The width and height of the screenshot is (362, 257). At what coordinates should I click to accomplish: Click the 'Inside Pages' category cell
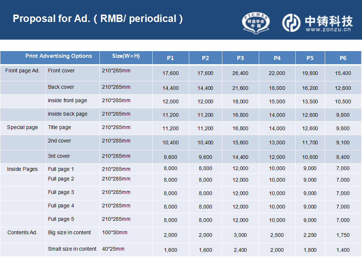22,169
